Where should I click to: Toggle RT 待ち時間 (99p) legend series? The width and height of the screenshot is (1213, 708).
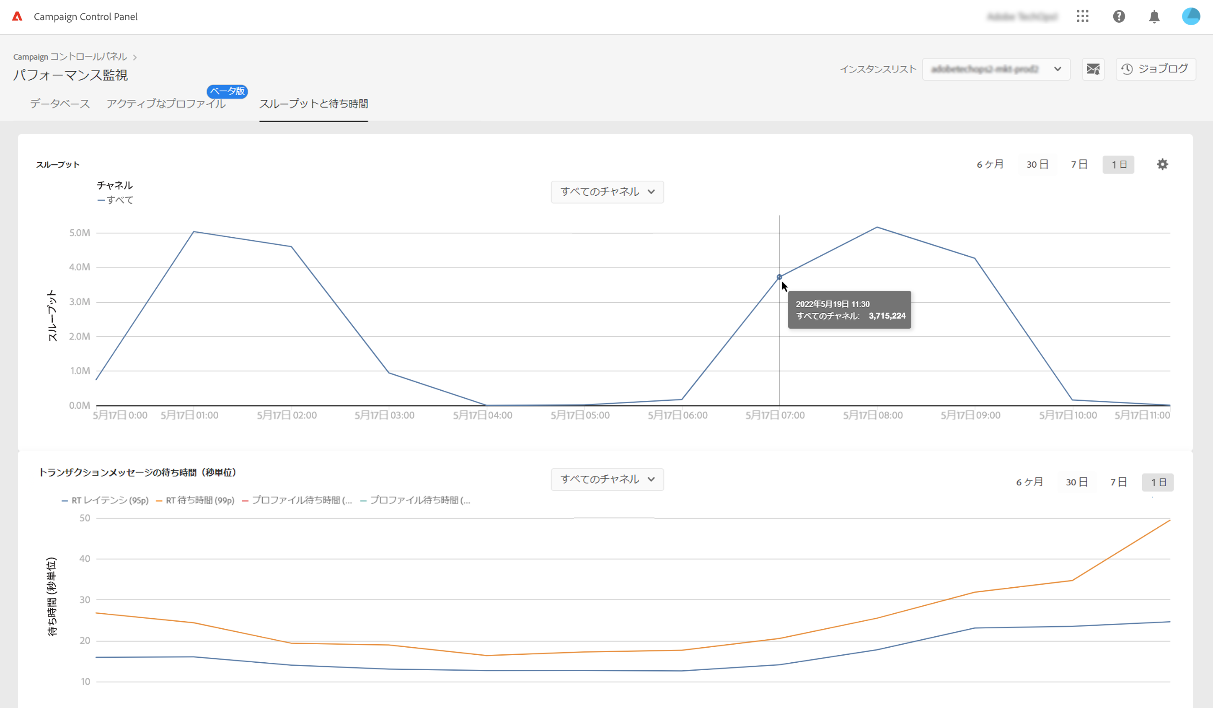click(x=195, y=501)
